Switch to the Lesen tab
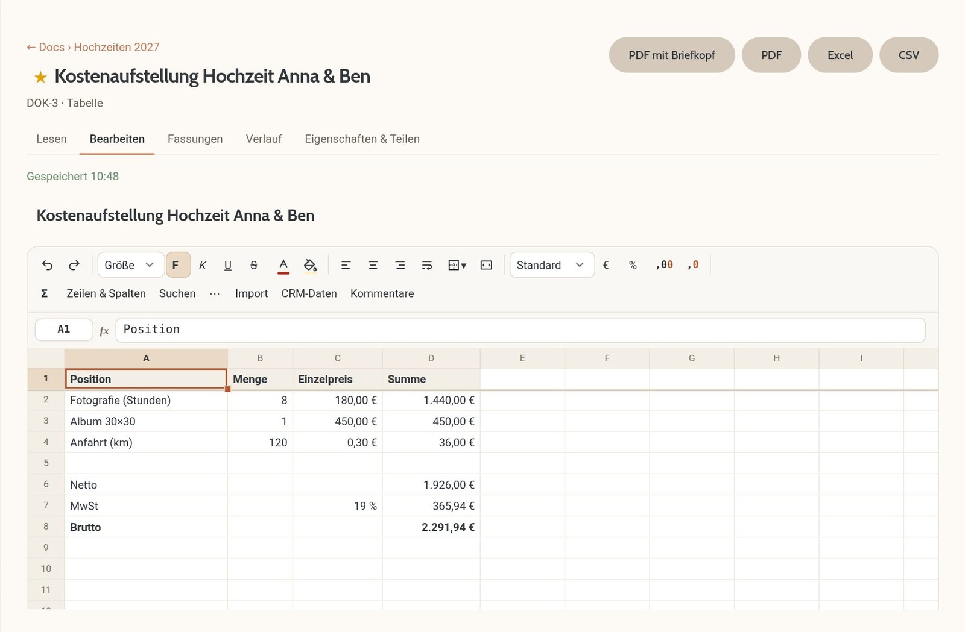This screenshot has width=965, height=632. point(51,139)
